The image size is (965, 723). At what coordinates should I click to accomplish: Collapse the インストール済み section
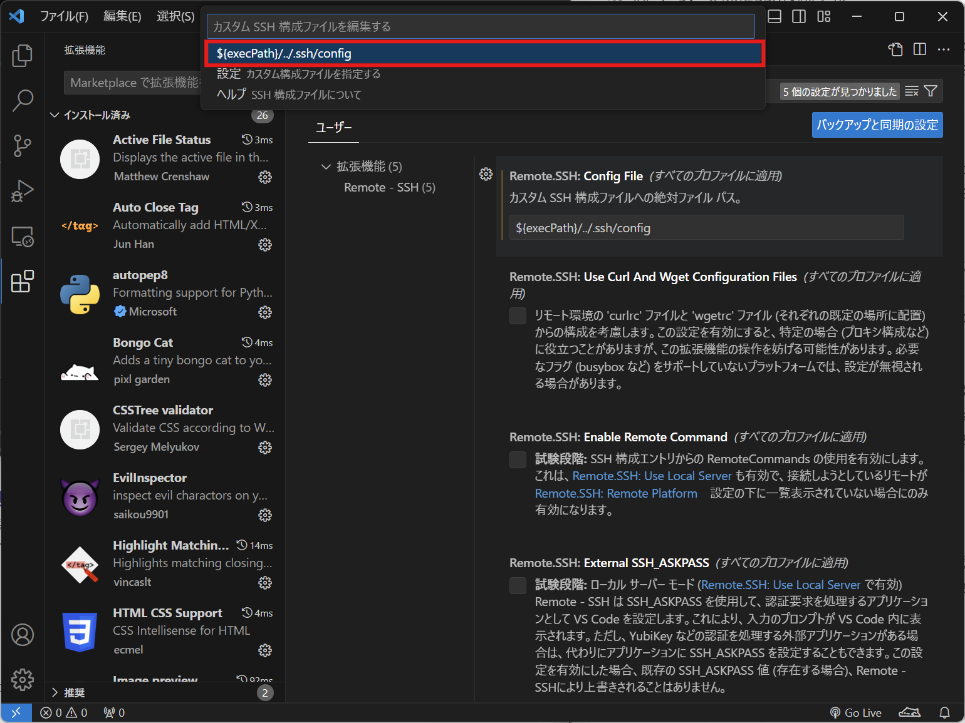(x=165, y=115)
